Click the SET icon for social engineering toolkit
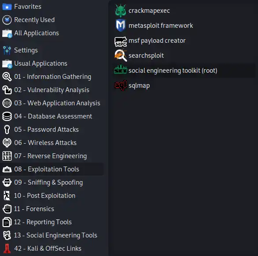The width and height of the screenshot is (258, 256). pos(121,69)
